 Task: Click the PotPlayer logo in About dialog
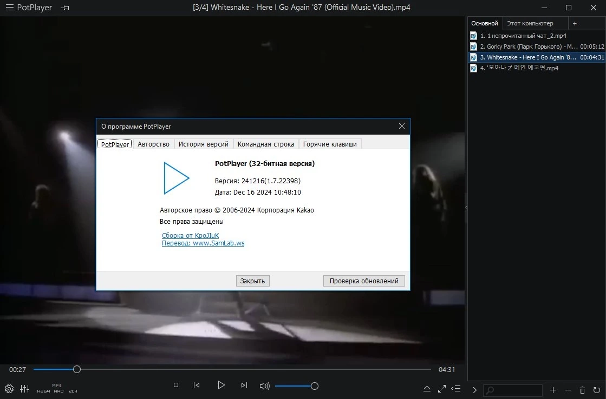click(176, 178)
